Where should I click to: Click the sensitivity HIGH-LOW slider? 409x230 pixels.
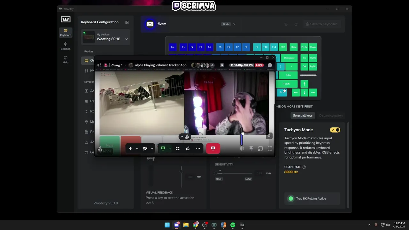point(234,173)
